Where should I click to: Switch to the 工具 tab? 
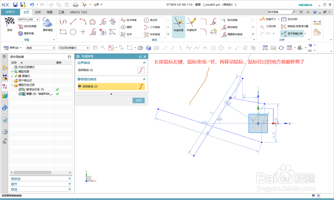61,12
